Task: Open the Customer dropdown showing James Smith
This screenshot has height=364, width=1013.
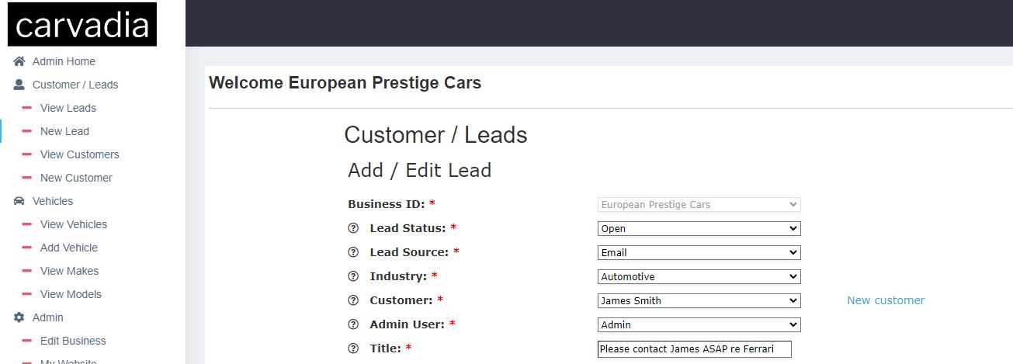Action: (x=699, y=301)
